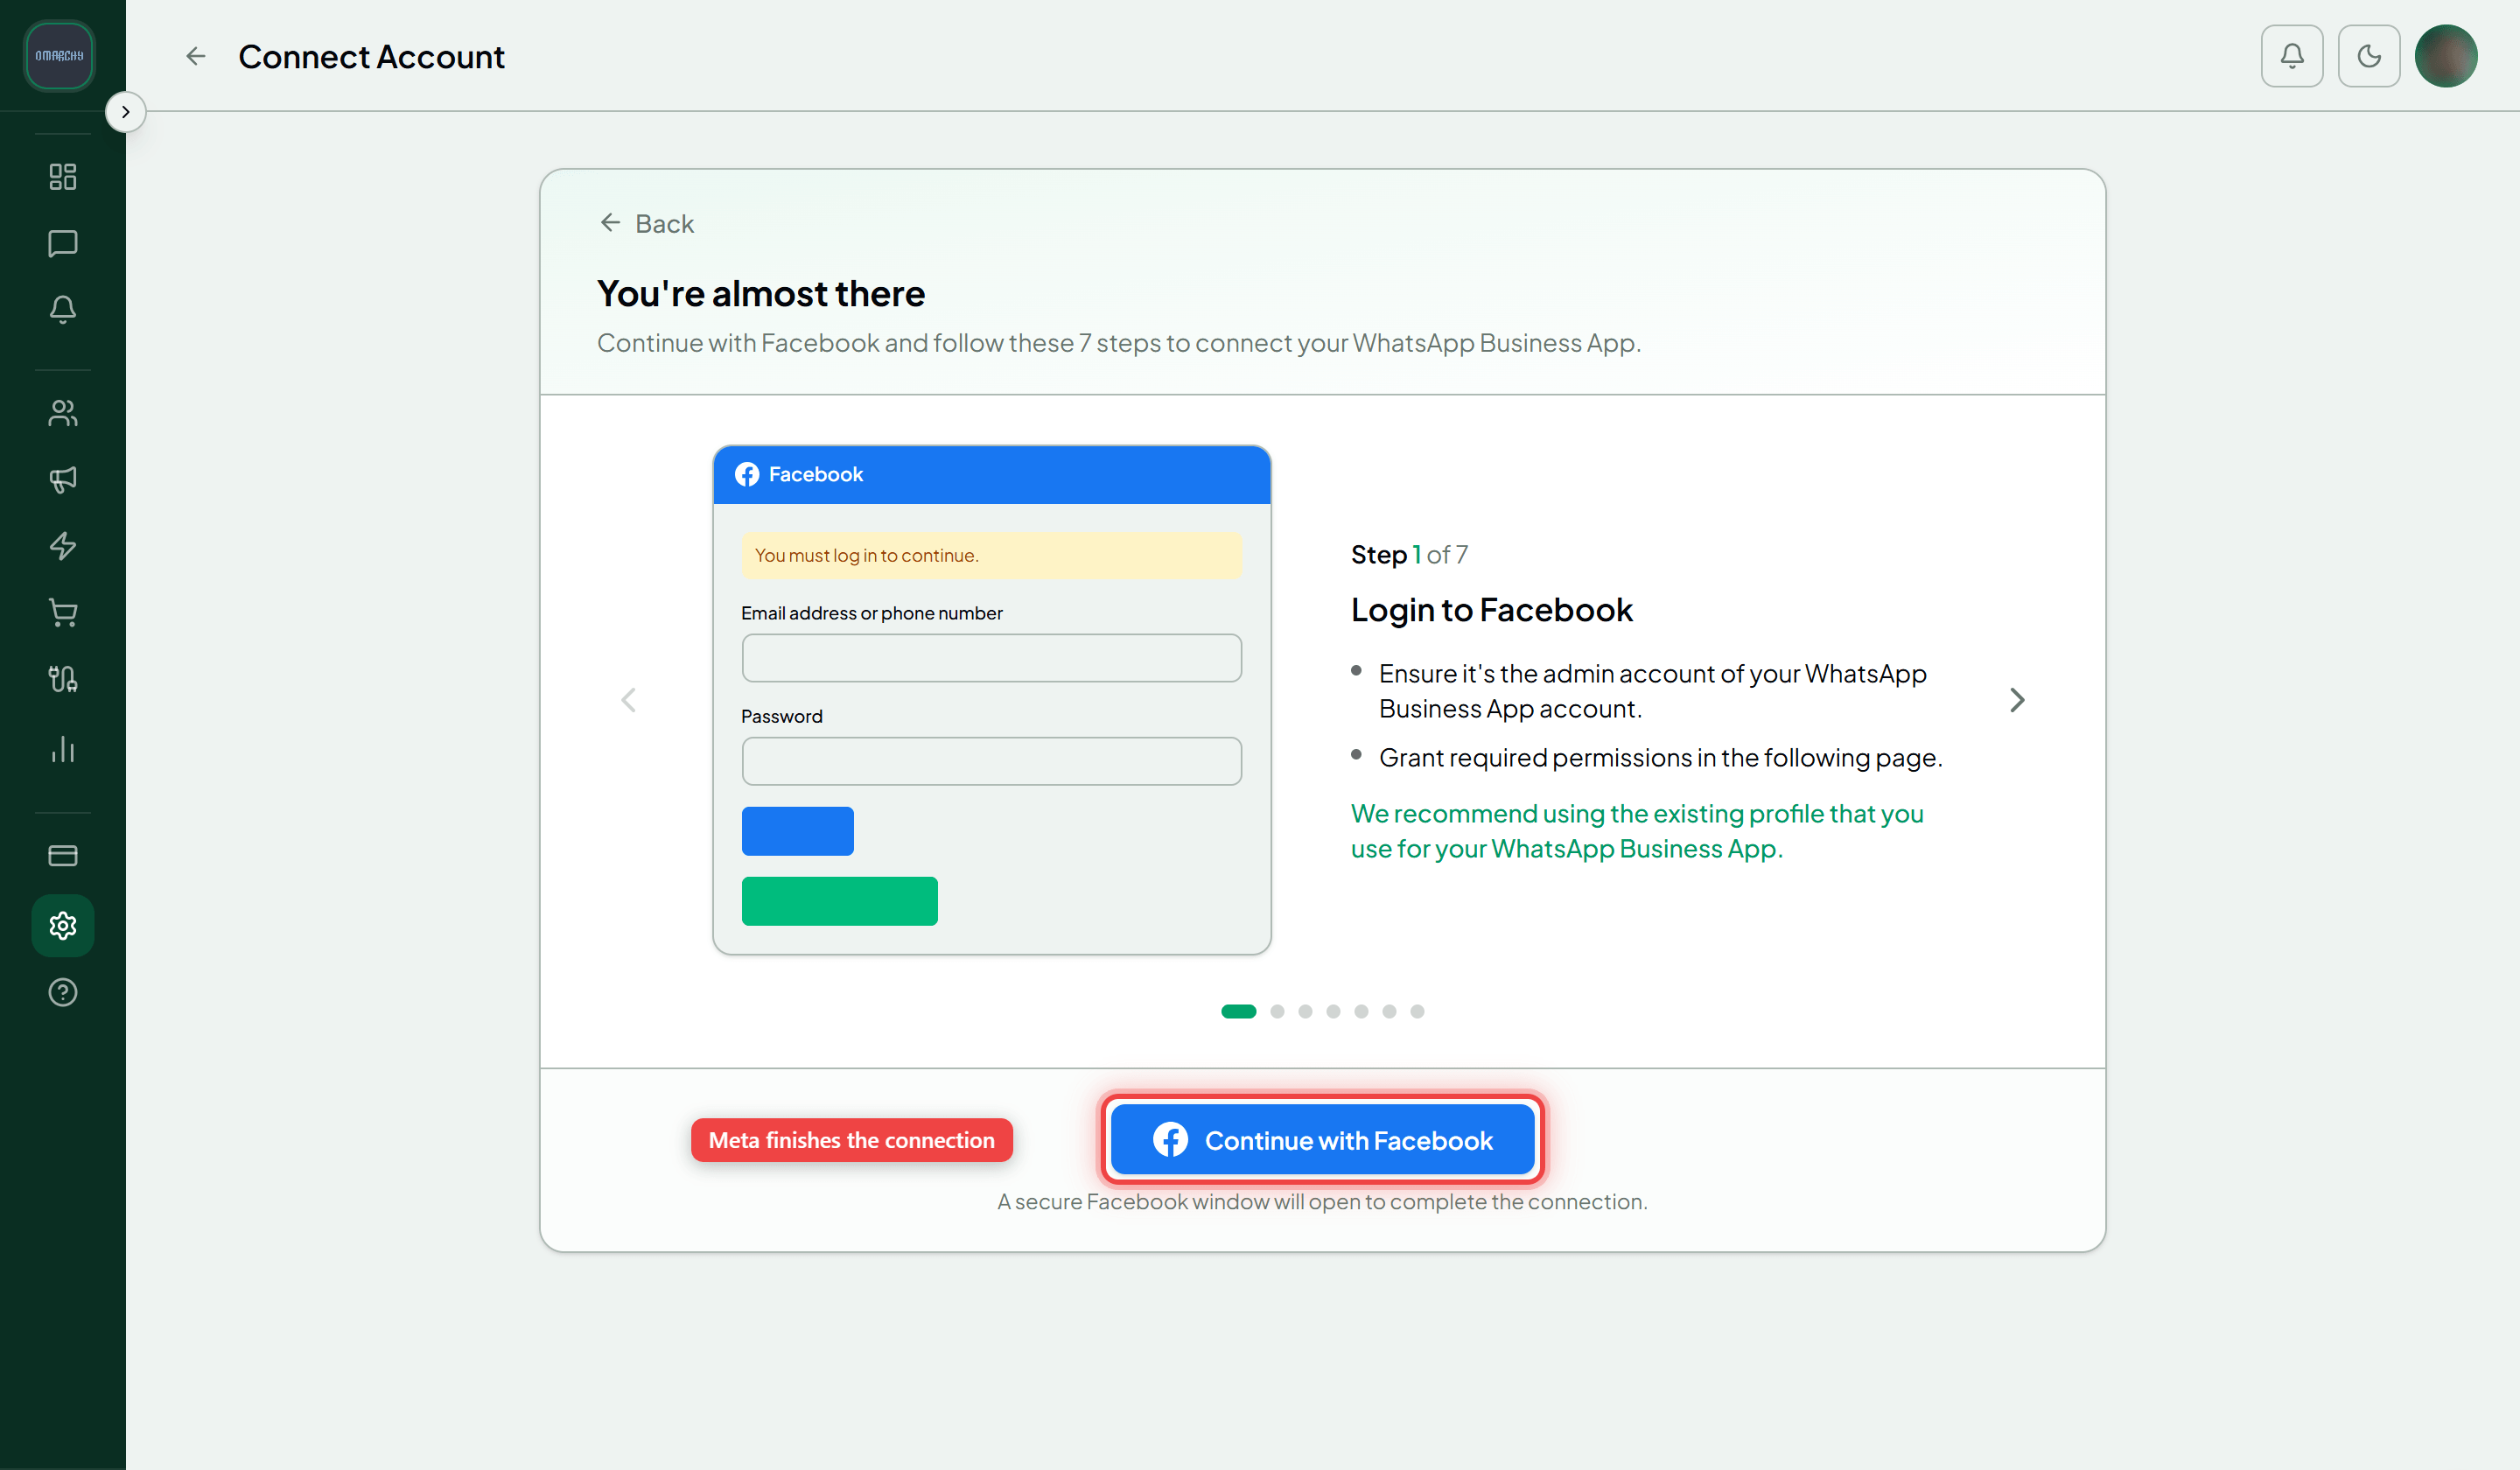
Task: Click 'Ensure it's the admin account' bullet text
Action: pyautogui.click(x=1652, y=691)
